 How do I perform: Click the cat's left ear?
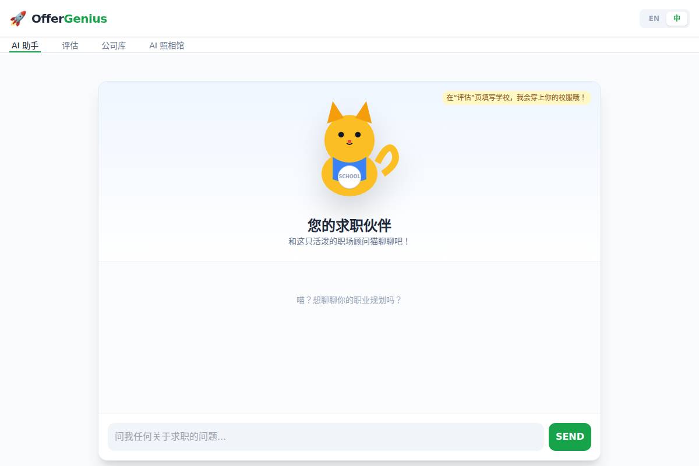335,113
